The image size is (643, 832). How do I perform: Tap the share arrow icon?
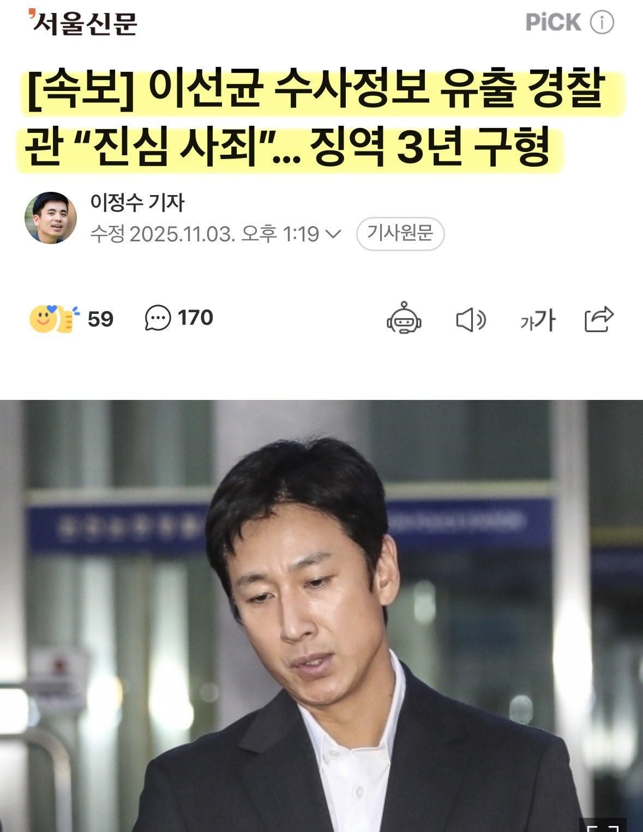(599, 319)
